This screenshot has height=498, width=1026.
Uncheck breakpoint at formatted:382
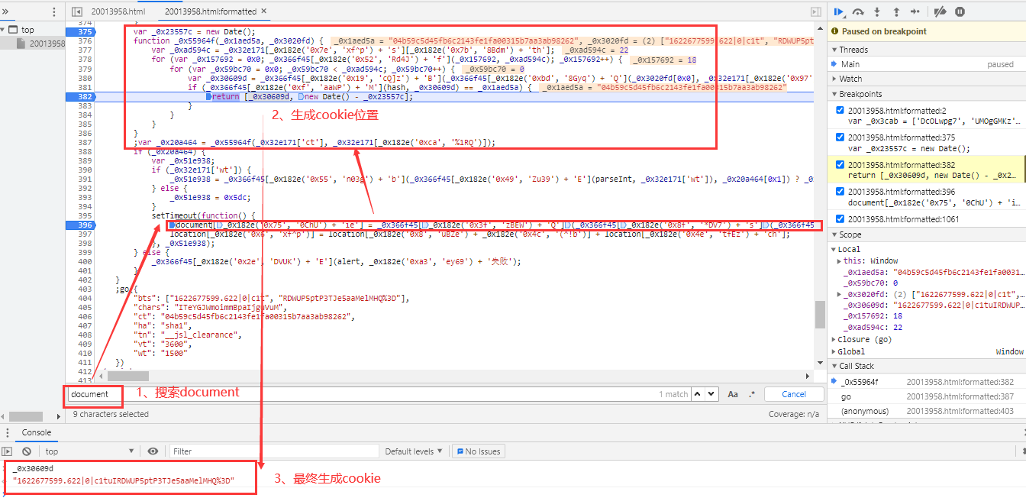click(840, 165)
